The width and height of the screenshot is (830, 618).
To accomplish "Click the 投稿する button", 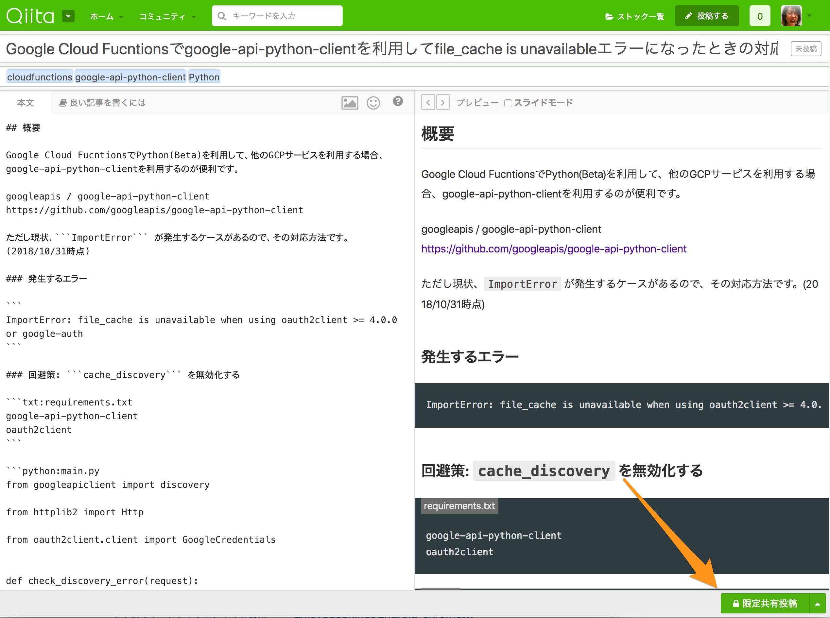I will [707, 16].
